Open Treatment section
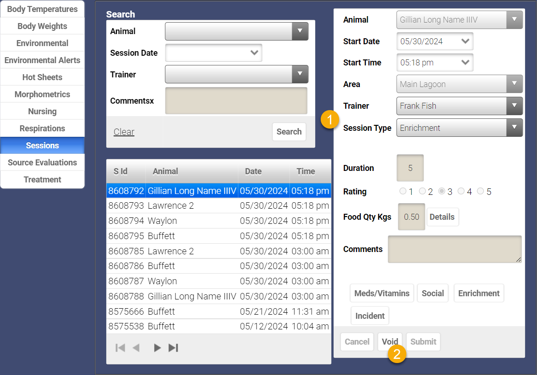 [42, 180]
